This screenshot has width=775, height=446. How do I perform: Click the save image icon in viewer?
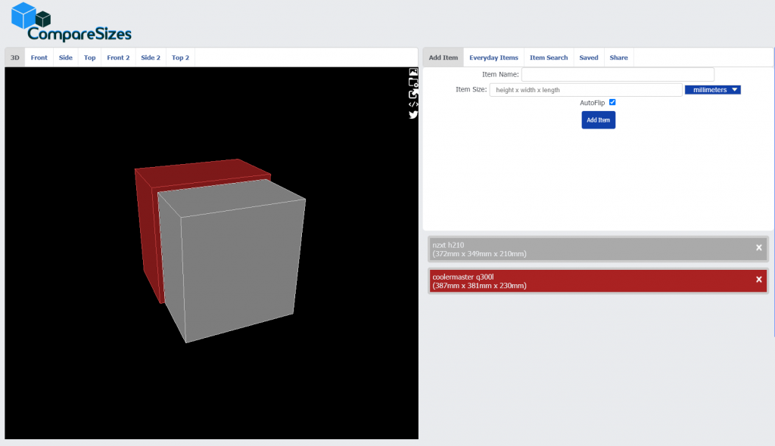coord(413,73)
